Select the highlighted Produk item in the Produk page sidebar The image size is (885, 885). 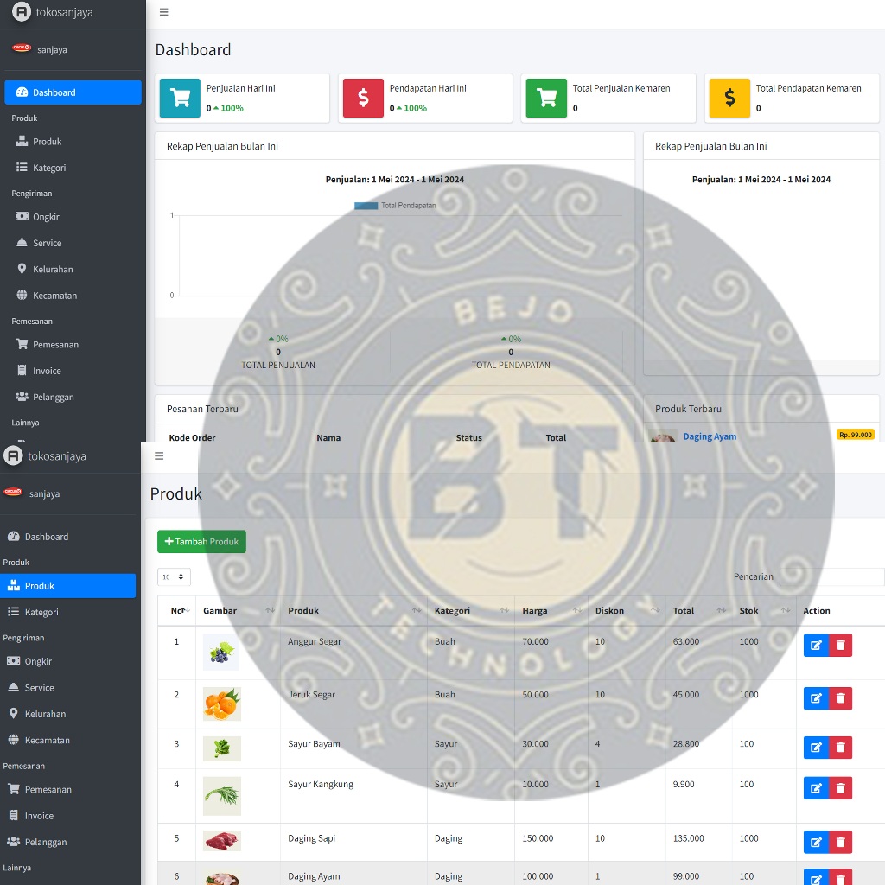coord(67,586)
